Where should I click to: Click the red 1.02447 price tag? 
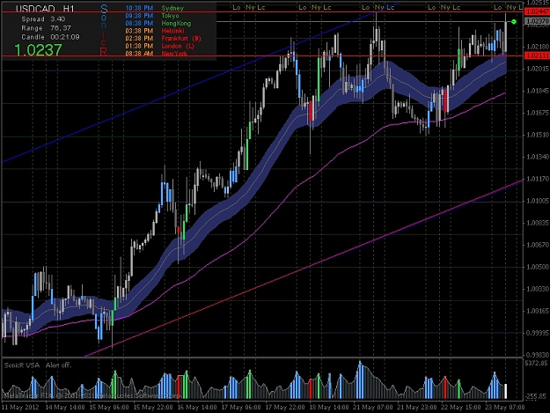537,11
